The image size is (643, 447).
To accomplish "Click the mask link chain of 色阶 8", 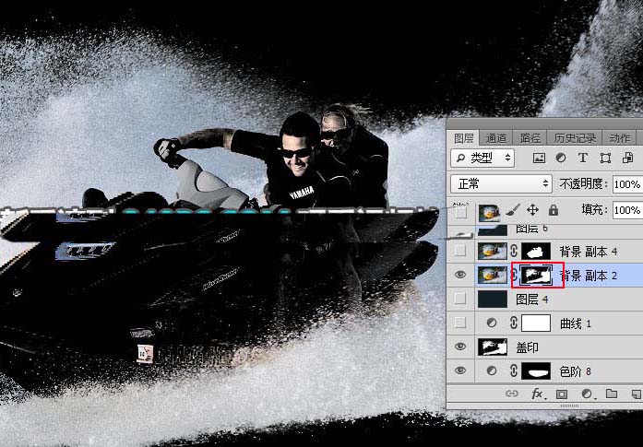I will click(x=514, y=371).
